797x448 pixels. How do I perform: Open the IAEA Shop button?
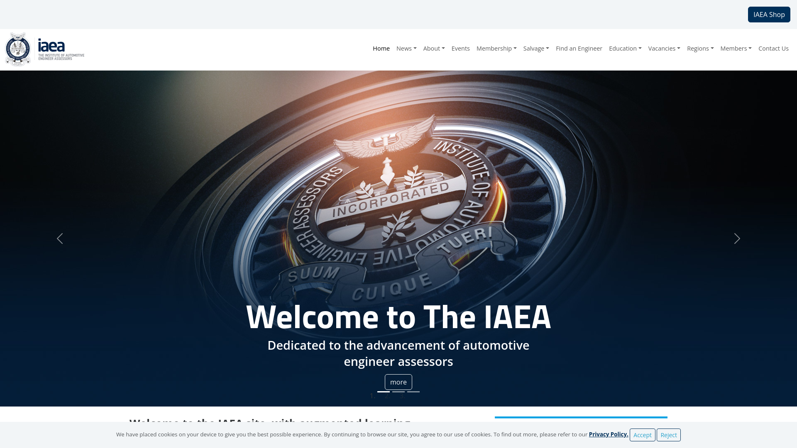(x=769, y=15)
